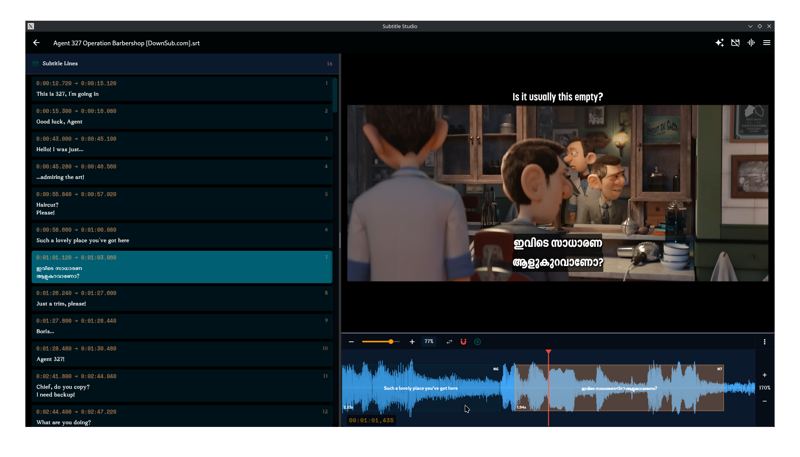Select line 'Chief, do you copy? I need backup!'
The width and height of the screenshot is (800, 457).
click(182, 386)
